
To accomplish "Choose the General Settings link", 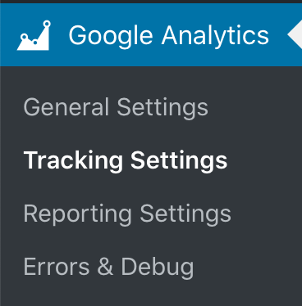I will tap(116, 107).
